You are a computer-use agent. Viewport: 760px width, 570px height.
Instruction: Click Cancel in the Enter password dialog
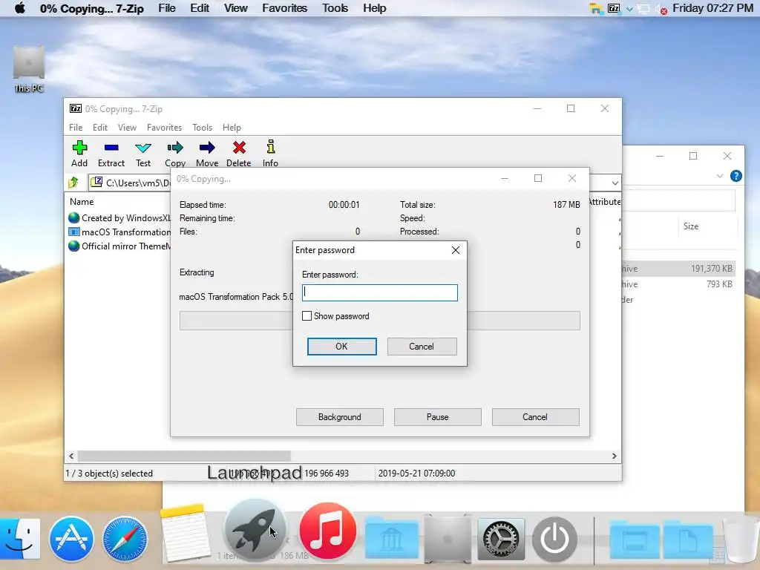pos(422,347)
